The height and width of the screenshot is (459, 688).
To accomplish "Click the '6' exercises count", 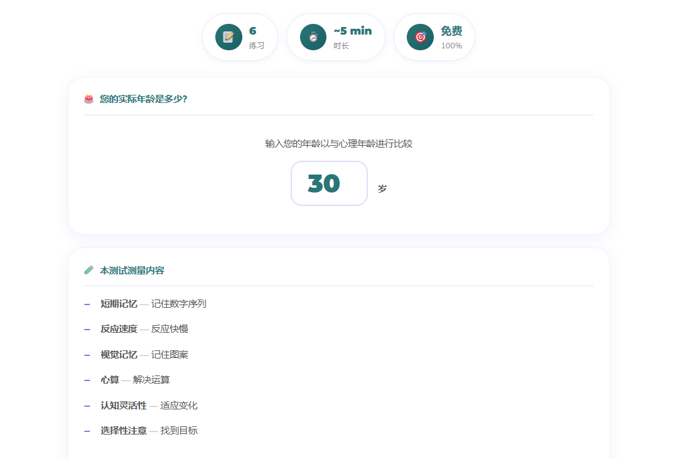I will coord(253,31).
